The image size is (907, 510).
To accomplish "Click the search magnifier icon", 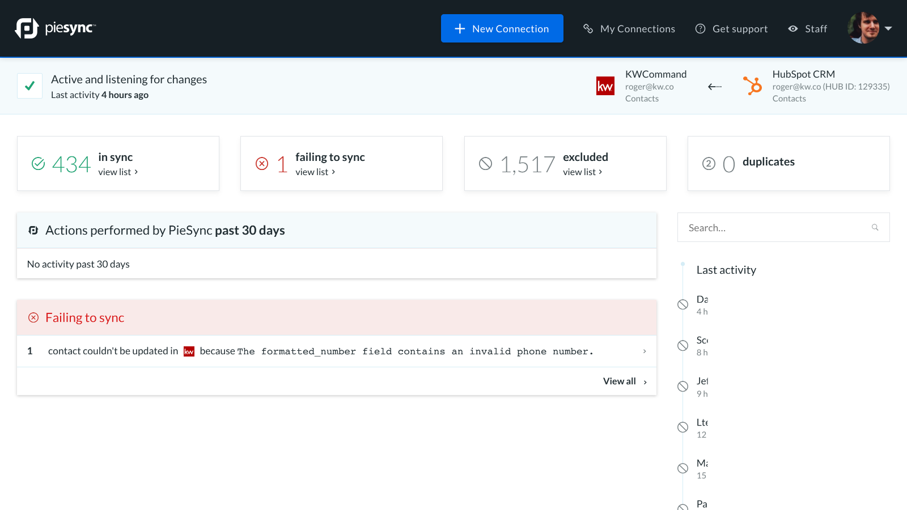I will tap(875, 227).
